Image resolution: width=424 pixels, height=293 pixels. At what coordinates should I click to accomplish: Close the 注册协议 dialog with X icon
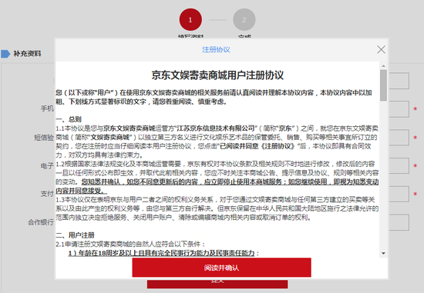pos(381,50)
